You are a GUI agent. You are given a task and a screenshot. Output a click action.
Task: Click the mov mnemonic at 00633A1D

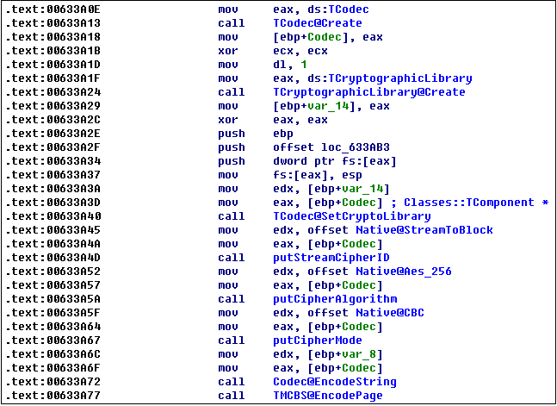point(227,65)
